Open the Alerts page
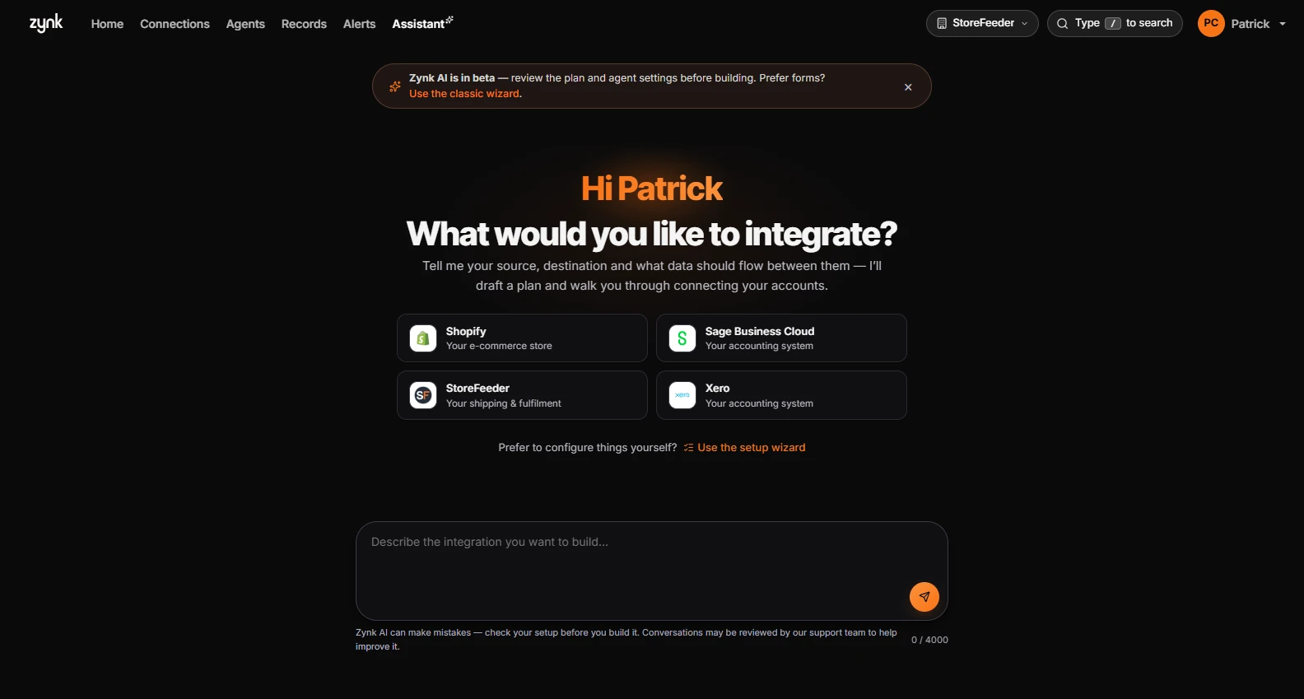1304x699 pixels. pyautogui.click(x=359, y=24)
